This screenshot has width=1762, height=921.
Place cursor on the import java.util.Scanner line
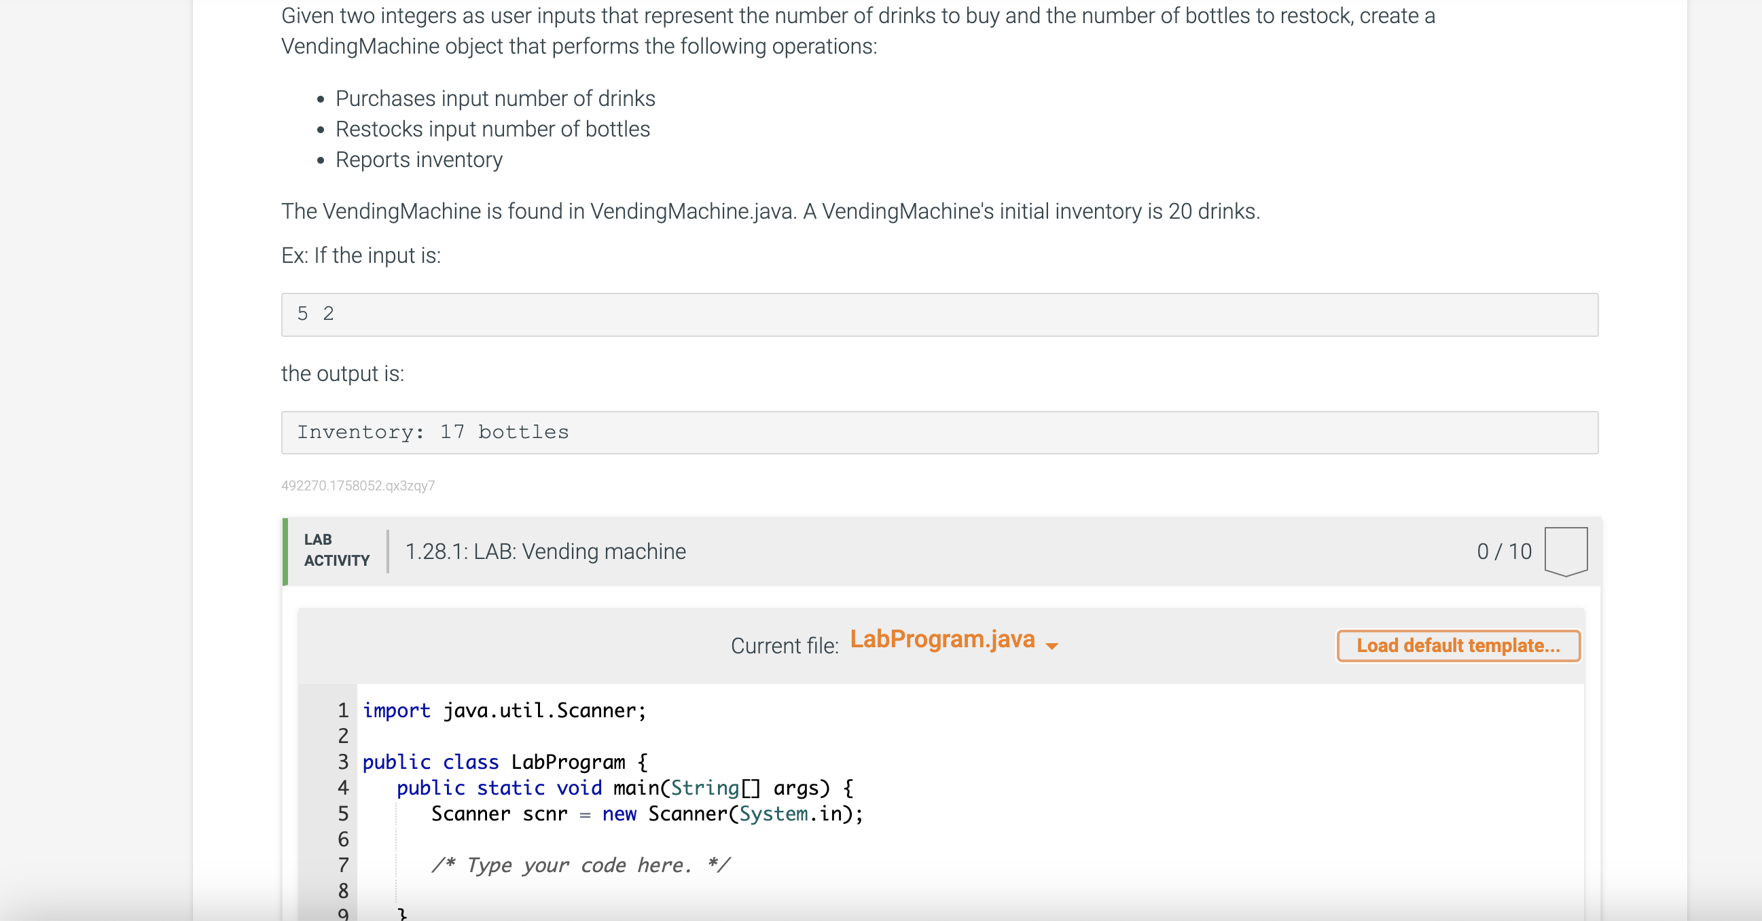[503, 710]
